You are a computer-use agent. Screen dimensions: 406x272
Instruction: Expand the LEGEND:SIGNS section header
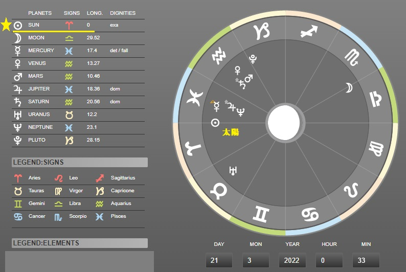[80, 162]
